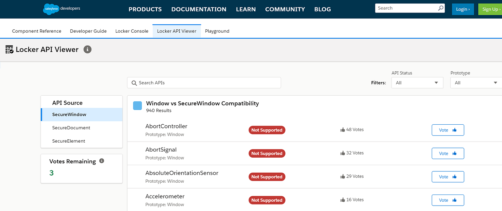
Task: Click the 32 Votes count text
Action: point(355,153)
